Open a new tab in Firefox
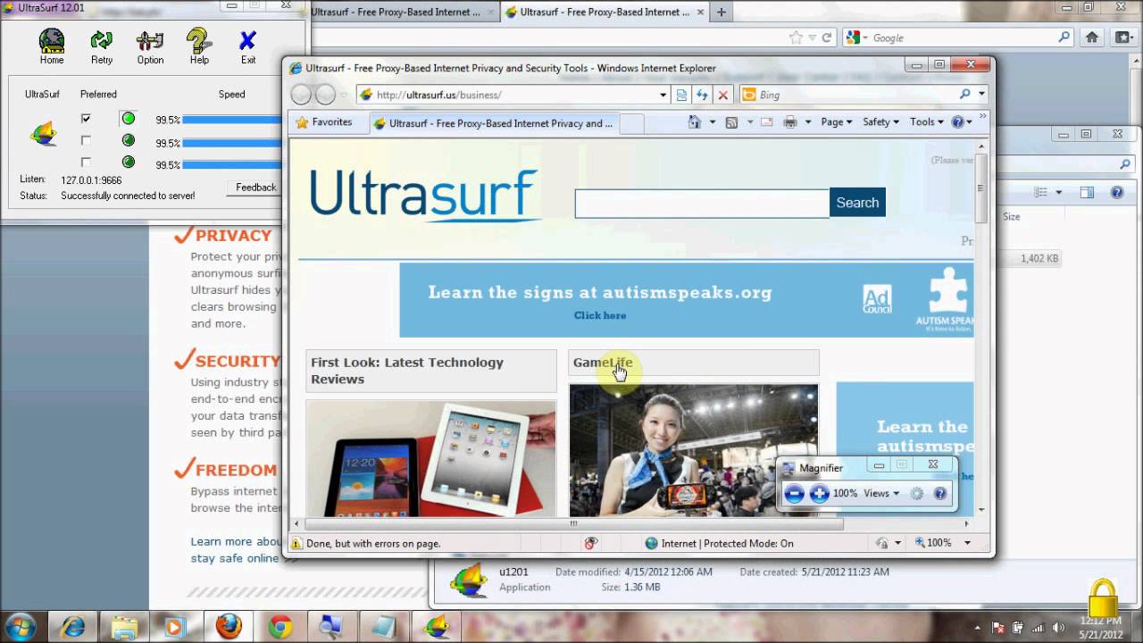 tap(721, 13)
